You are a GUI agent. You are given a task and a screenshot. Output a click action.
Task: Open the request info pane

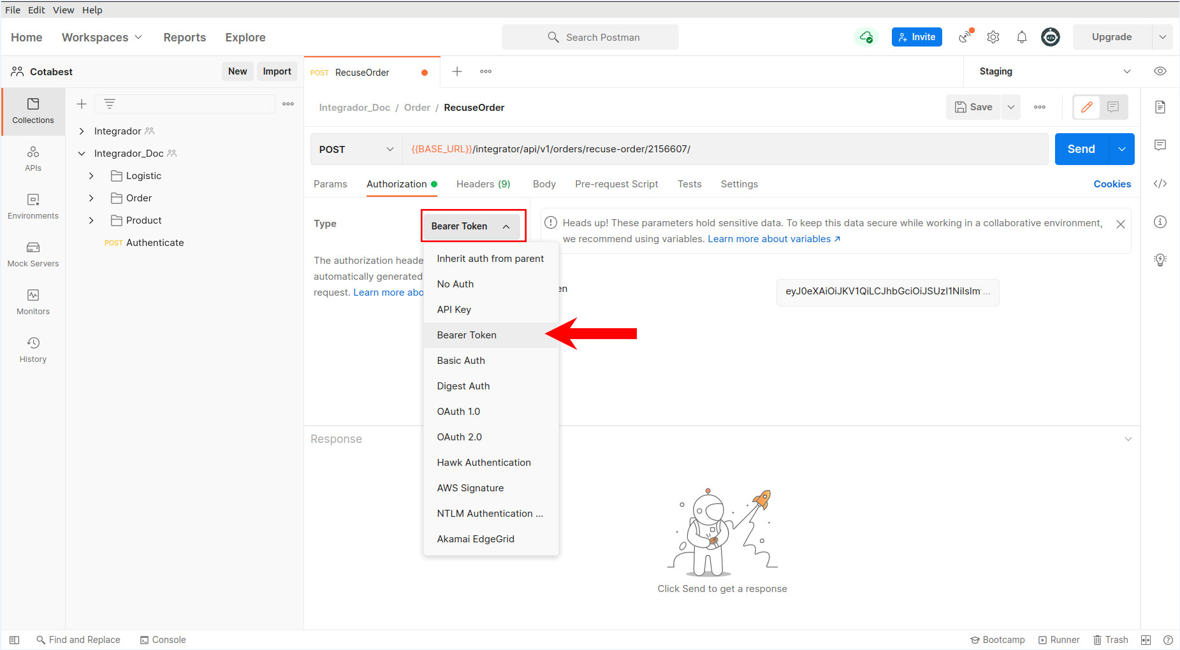tap(1160, 222)
